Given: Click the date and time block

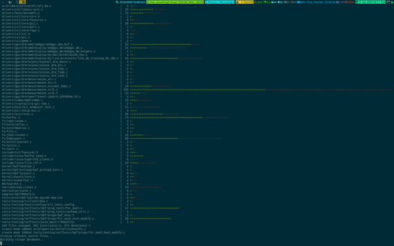Looking at the screenshot, I should [x=370, y=2].
